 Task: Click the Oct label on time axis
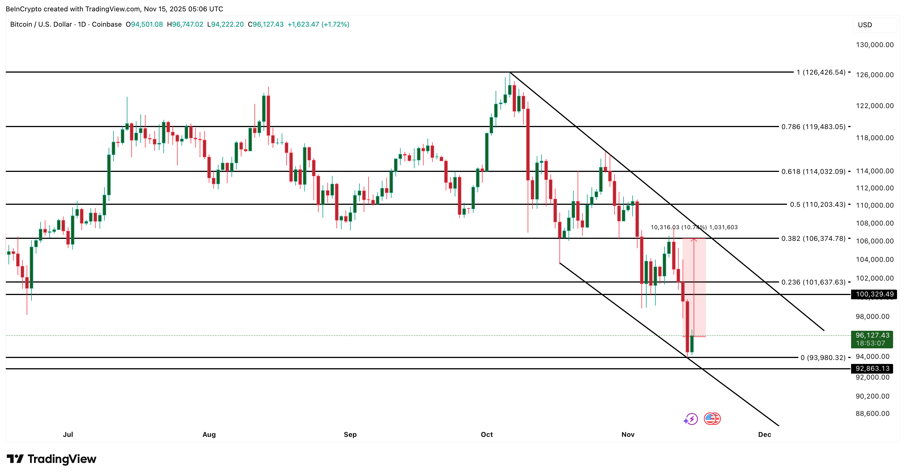click(487, 435)
